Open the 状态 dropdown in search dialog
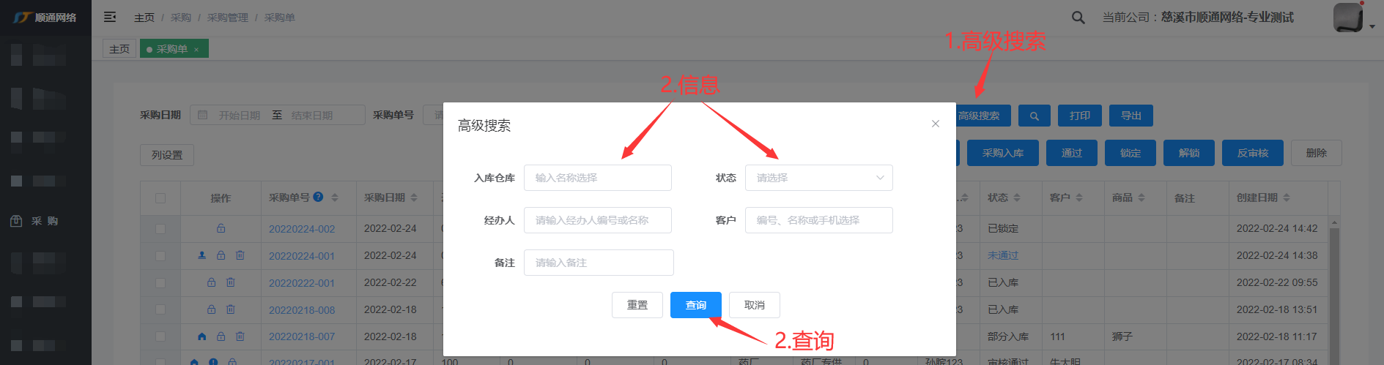The height and width of the screenshot is (365, 1384). tap(818, 178)
